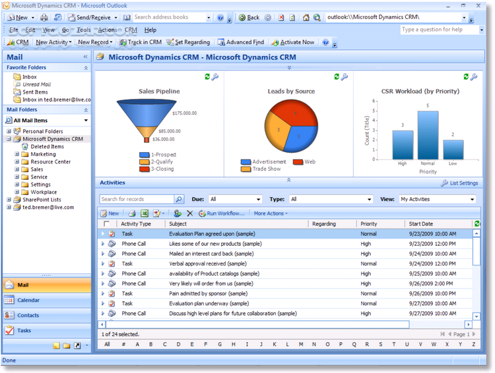Open the New Activity dropdown
The image size is (495, 373).
[53, 42]
